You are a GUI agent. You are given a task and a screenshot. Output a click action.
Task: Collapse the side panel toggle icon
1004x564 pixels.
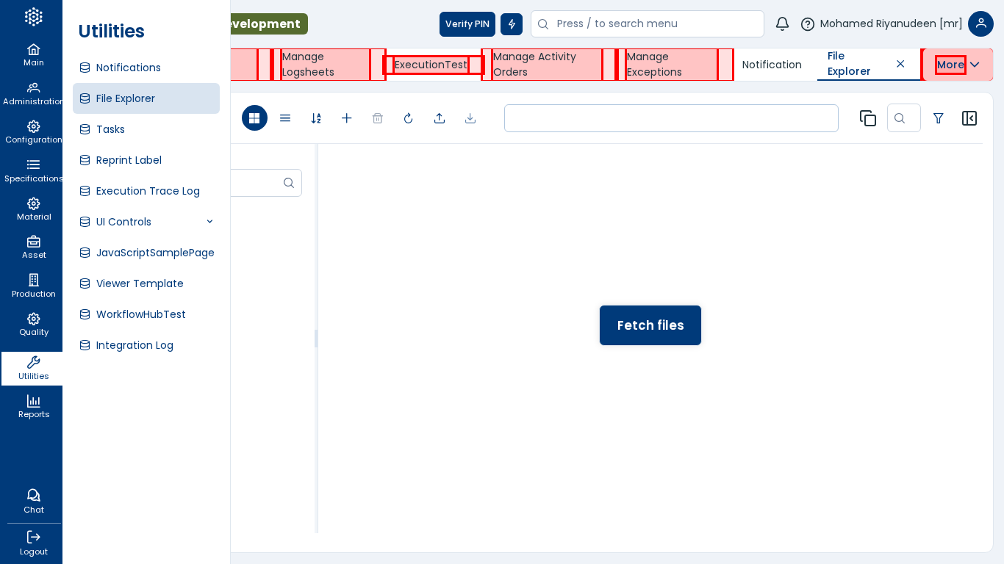tap(969, 118)
